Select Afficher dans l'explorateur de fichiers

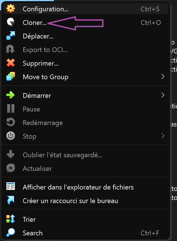[x=78, y=187]
